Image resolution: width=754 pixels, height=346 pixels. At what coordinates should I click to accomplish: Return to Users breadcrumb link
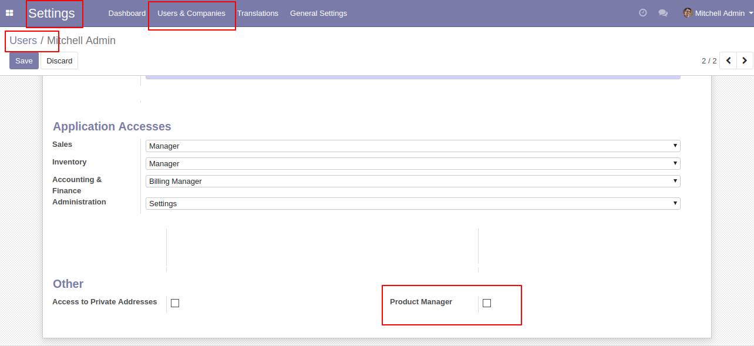[23, 41]
